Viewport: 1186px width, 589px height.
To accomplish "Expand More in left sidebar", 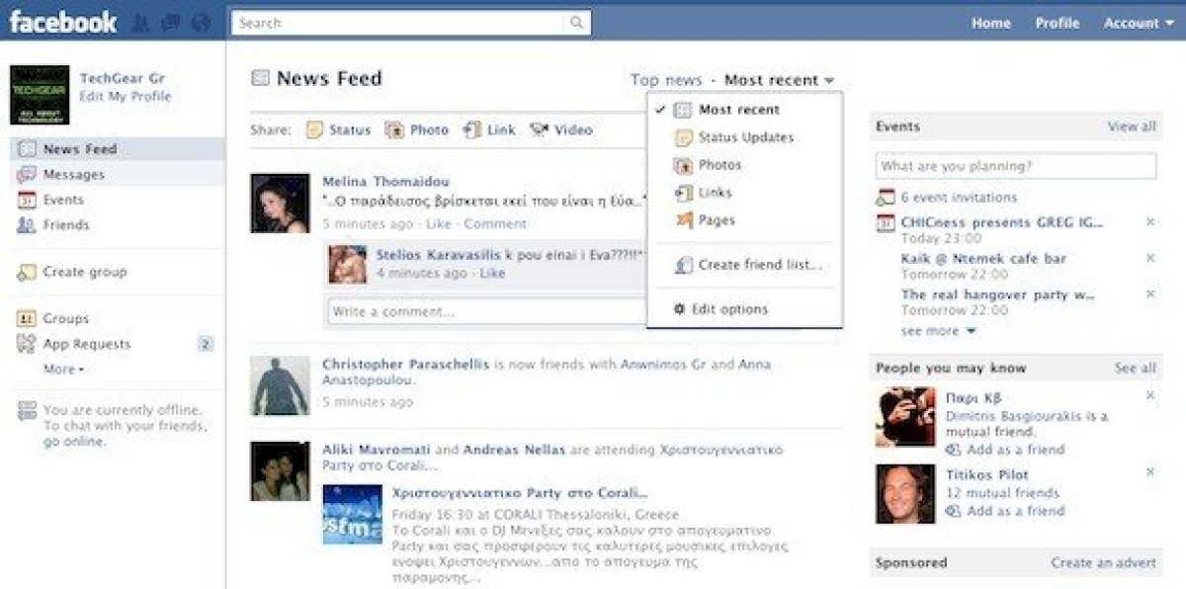I will [x=63, y=370].
